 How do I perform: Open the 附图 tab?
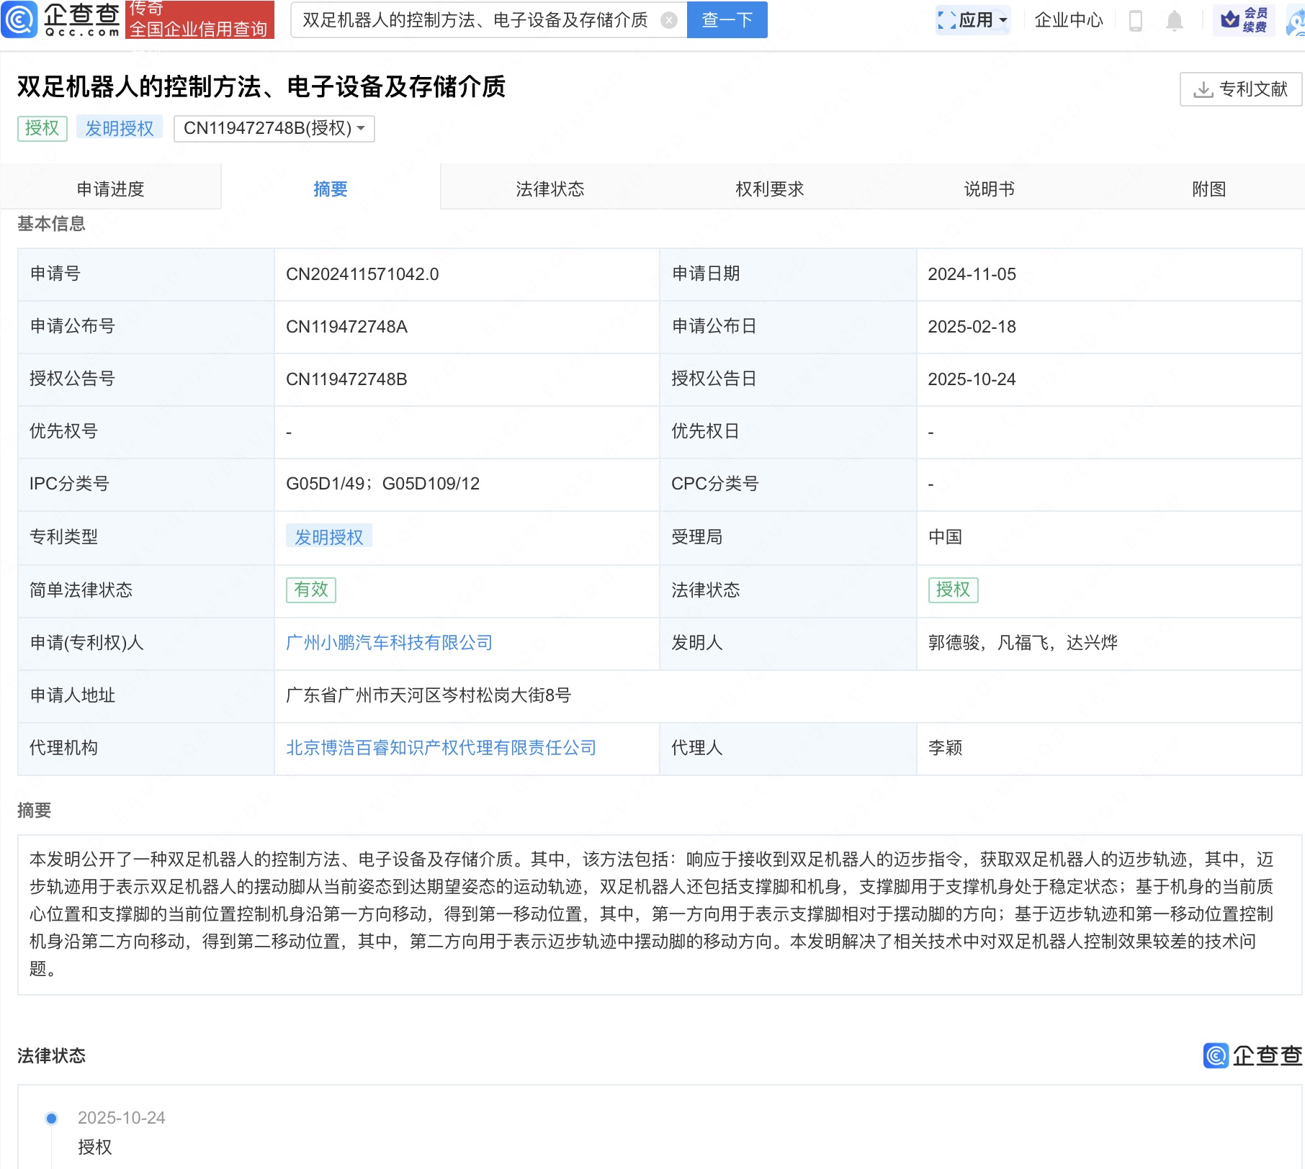point(1208,189)
